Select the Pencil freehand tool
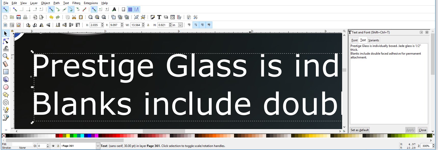Viewport: 438px width, 150px height. [x=6, y=110]
